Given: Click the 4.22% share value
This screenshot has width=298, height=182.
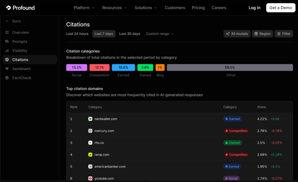Looking at the screenshot, I should click(262, 119).
